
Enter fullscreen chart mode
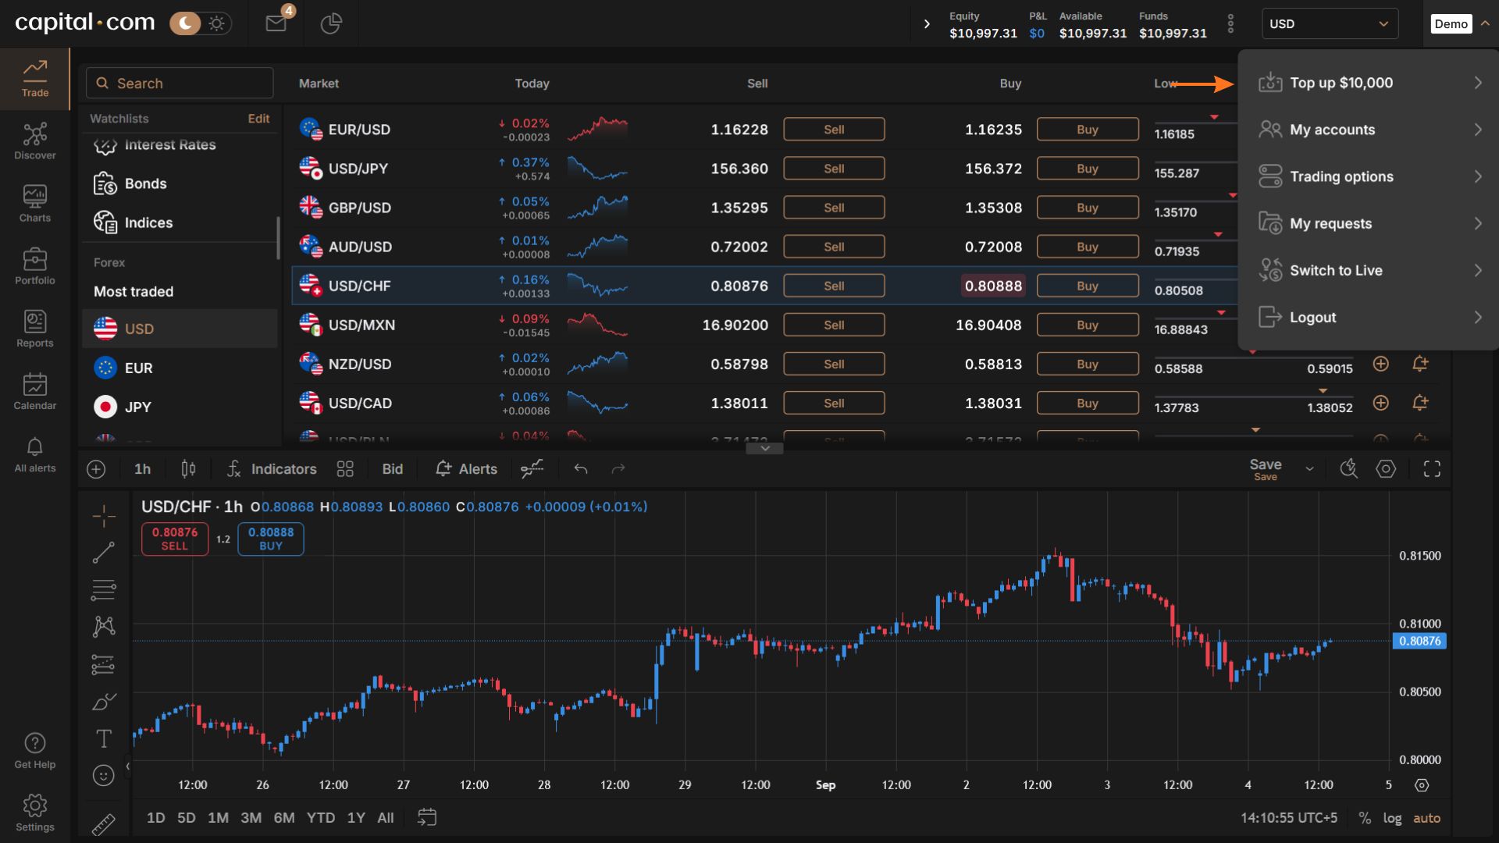coord(1432,468)
